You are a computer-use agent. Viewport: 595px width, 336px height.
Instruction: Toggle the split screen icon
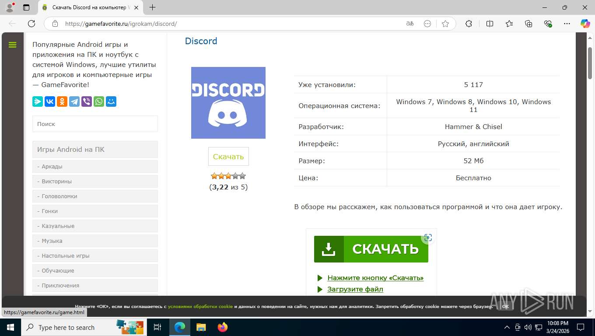490,24
